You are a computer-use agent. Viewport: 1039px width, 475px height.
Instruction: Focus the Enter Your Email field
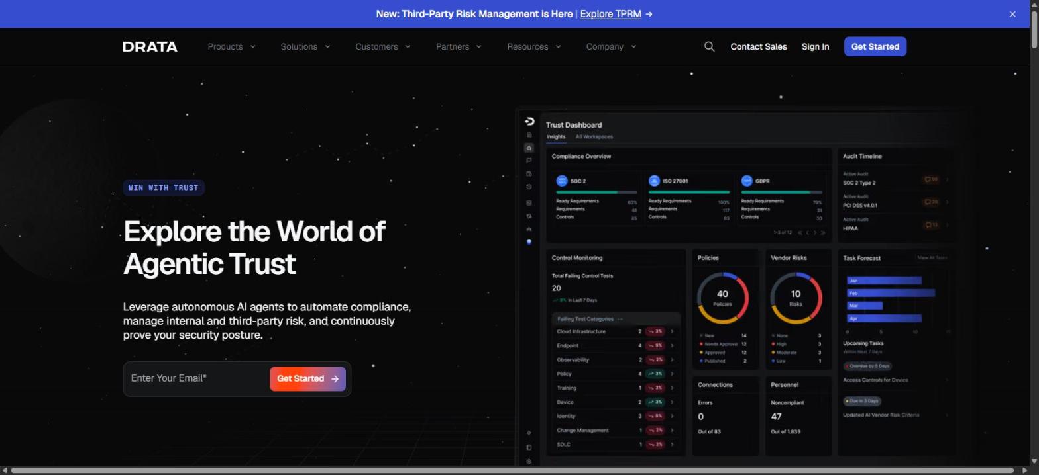click(x=197, y=378)
